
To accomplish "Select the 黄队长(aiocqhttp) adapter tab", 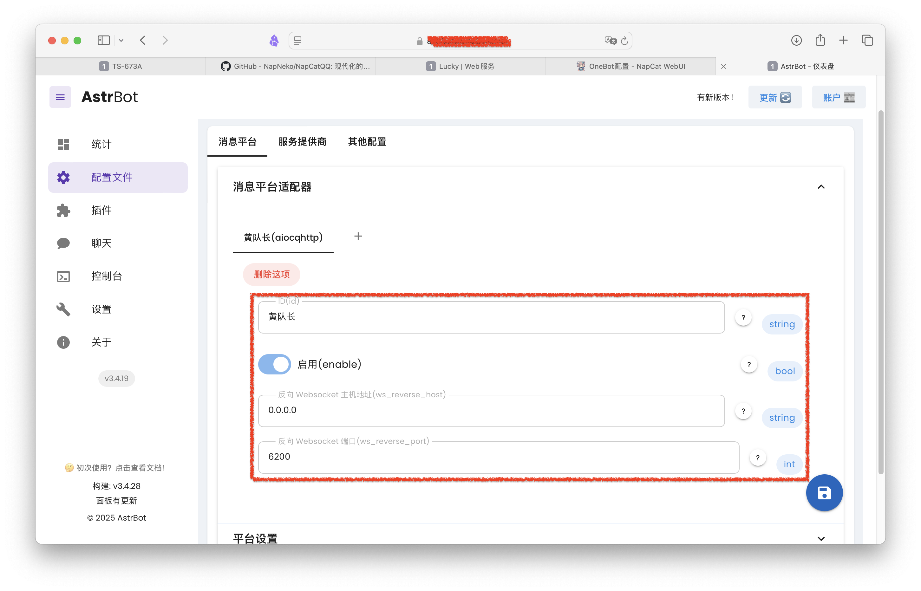I will (283, 237).
